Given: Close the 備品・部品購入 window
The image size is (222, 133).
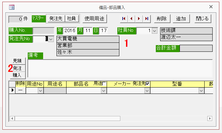Looking at the screenshot, I should pyautogui.click(x=211, y=7).
